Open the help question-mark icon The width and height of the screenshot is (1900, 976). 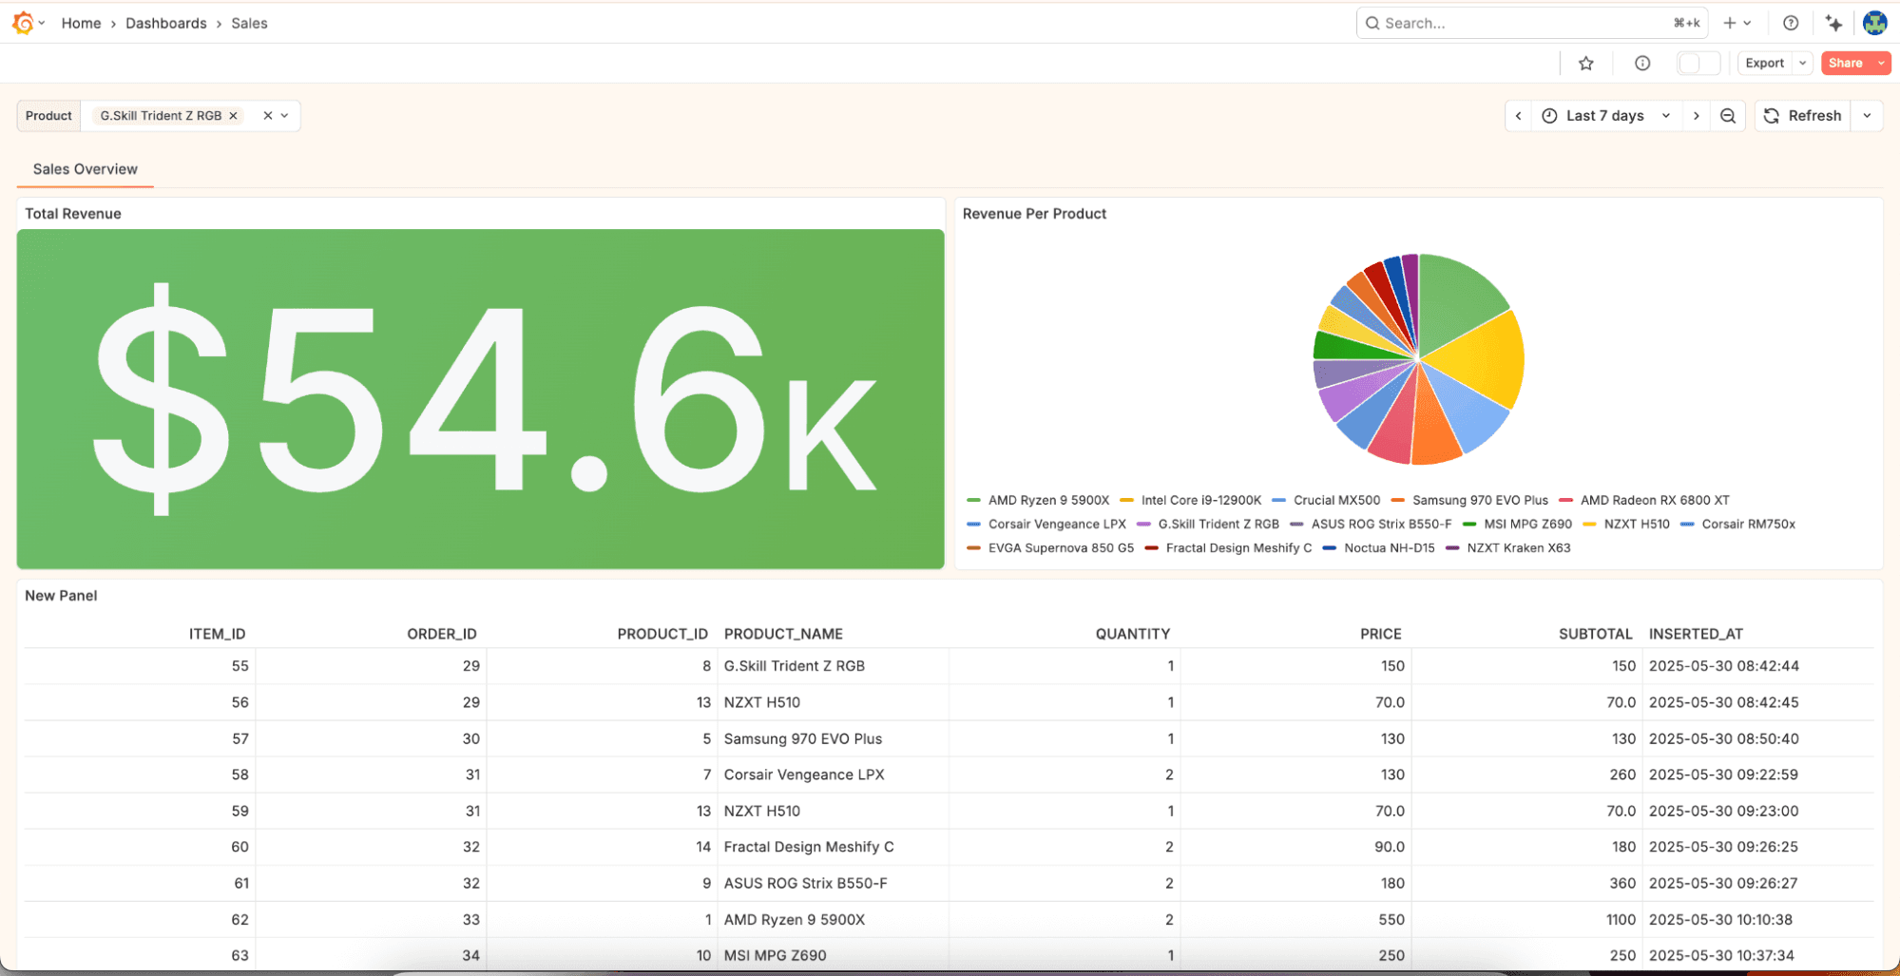pos(1791,23)
